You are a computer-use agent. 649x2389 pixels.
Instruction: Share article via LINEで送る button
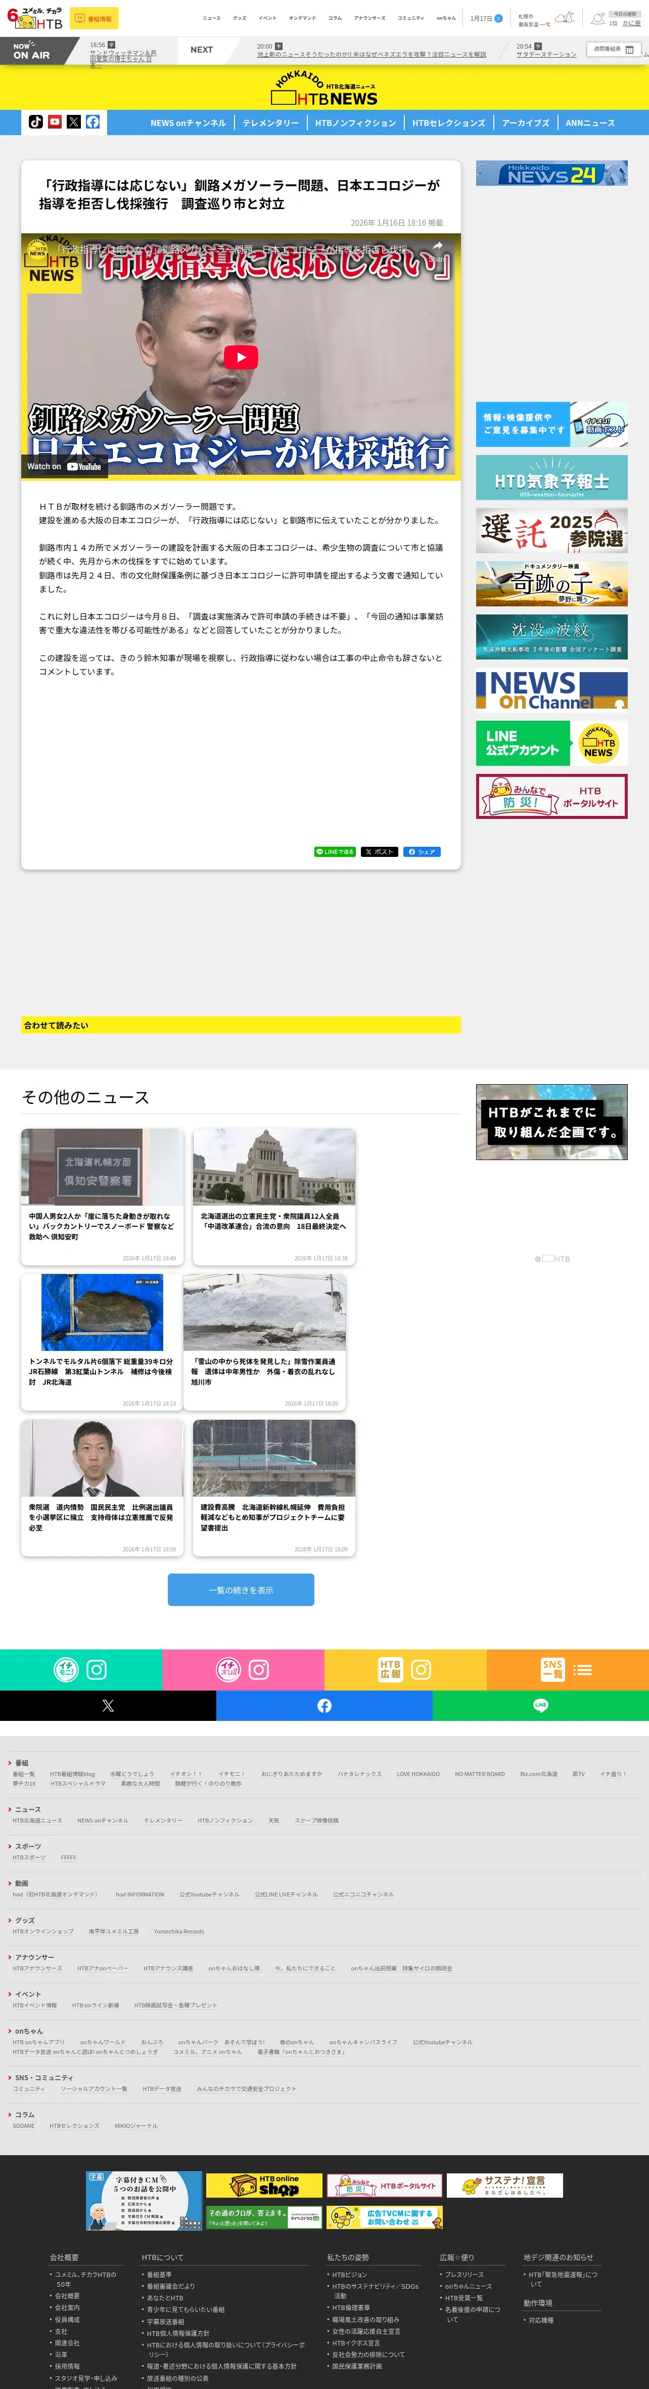335,851
